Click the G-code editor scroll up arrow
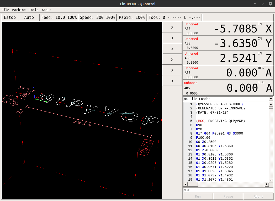 click(271, 104)
